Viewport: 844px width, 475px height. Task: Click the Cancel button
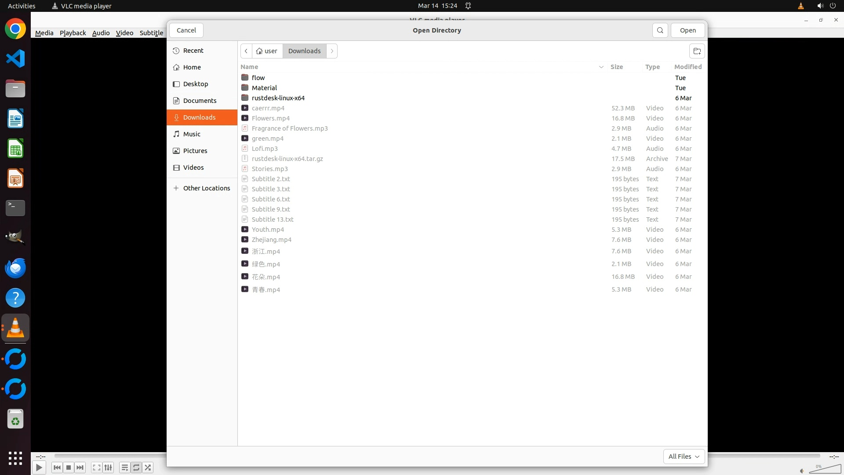(186, 30)
